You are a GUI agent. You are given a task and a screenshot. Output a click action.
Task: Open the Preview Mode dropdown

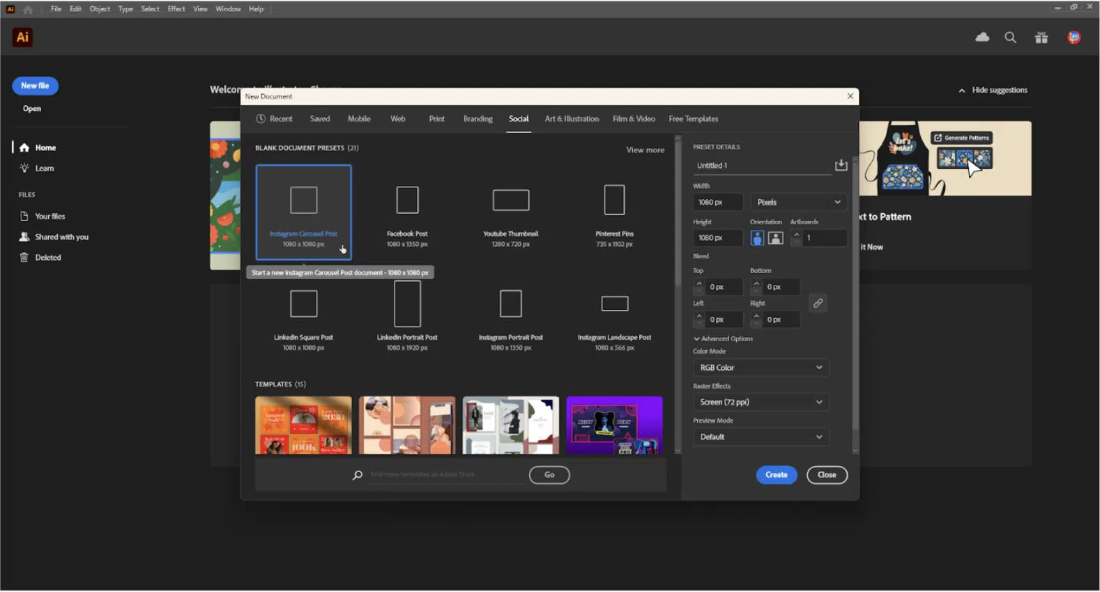coord(761,437)
